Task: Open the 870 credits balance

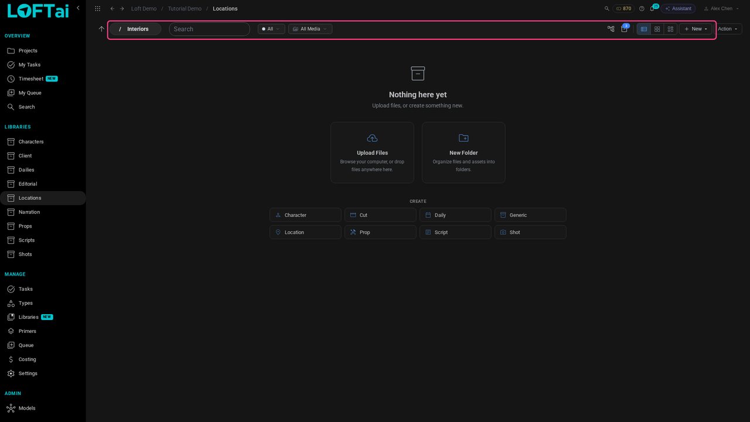Action: 623,9
